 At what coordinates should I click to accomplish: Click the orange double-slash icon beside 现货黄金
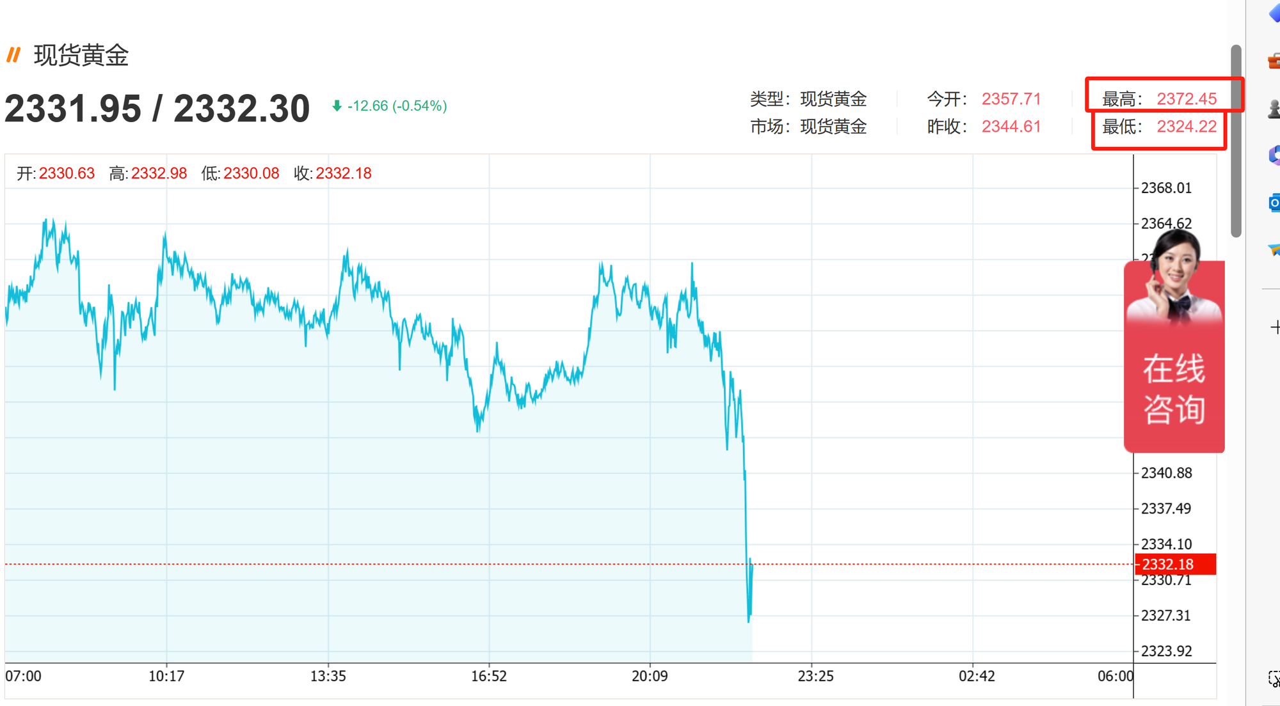tap(13, 55)
